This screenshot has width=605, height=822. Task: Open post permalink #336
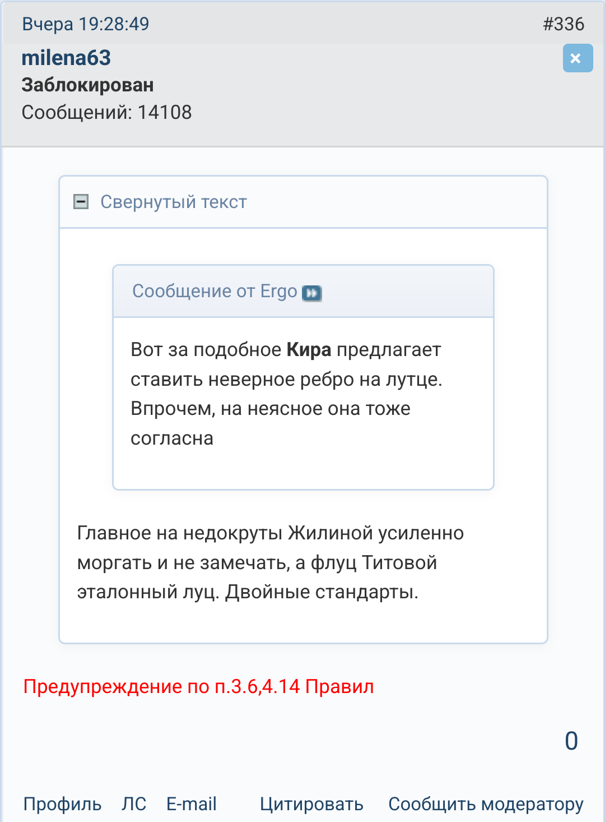coord(563,24)
